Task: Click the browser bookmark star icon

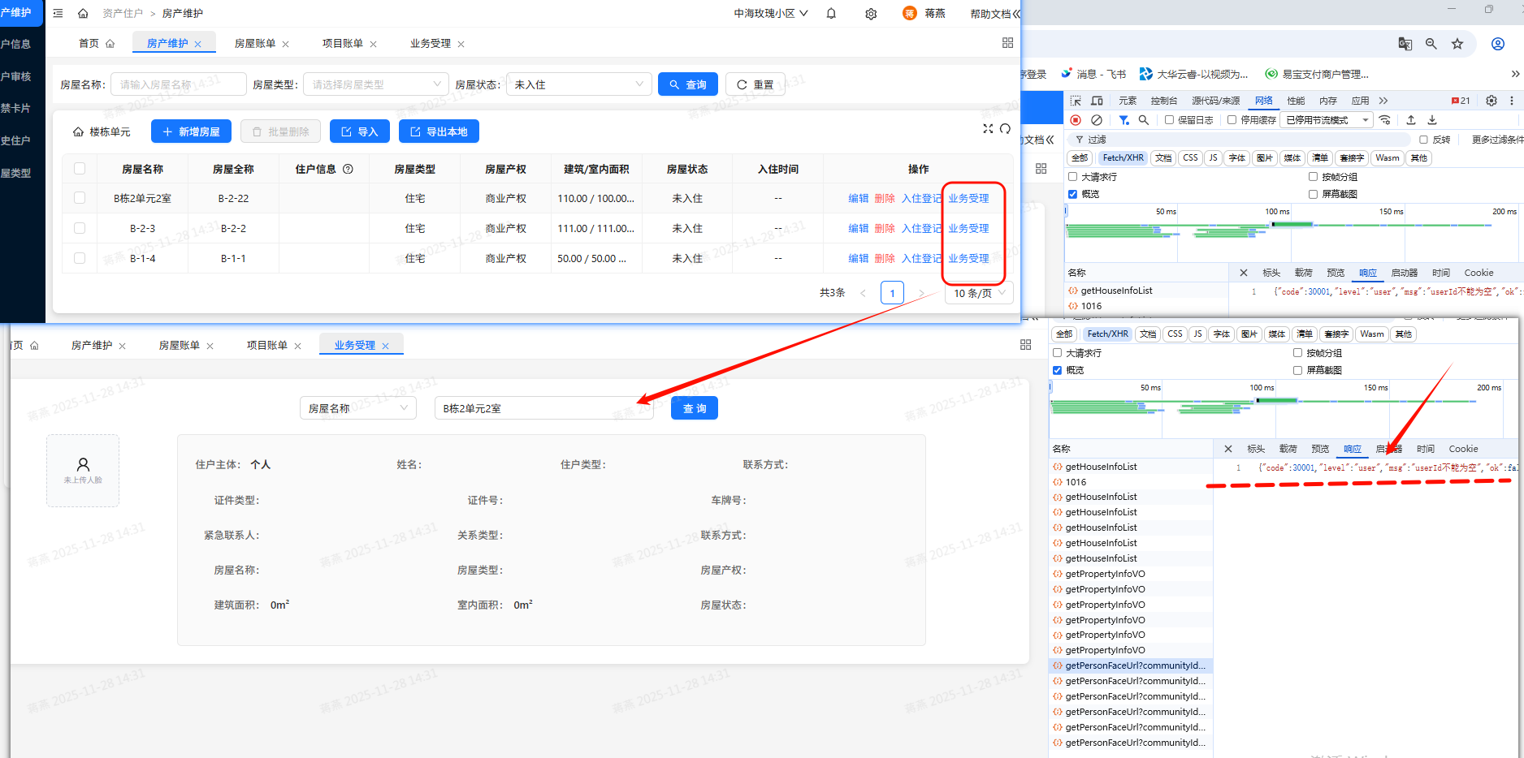Action: click(1457, 44)
